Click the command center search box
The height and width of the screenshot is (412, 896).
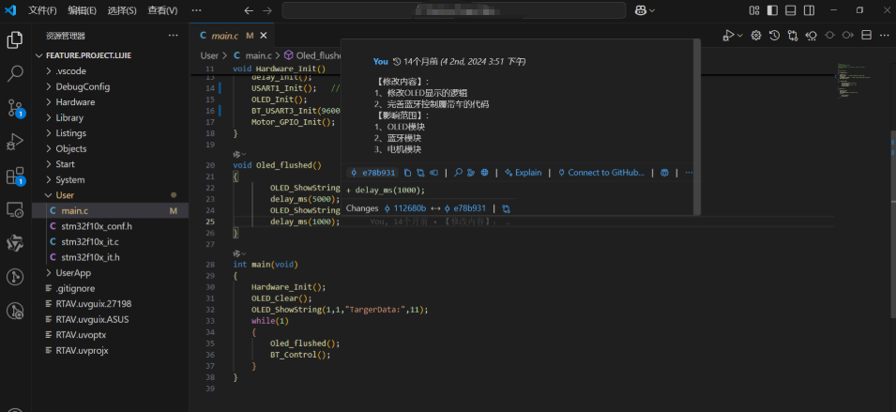coord(454,10)
